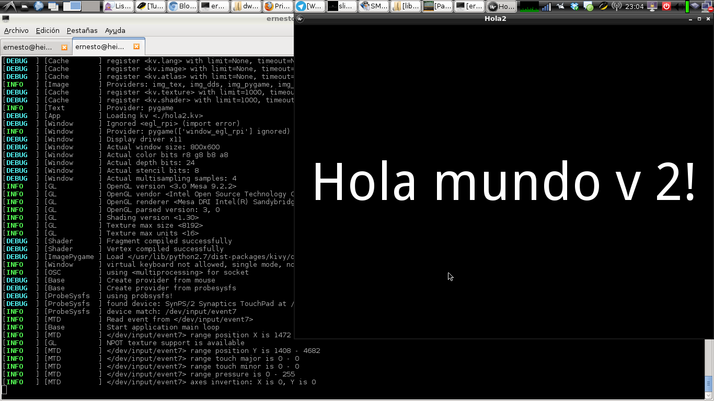The width and height of the screenshot is (714, 401).
Task: Click the terminal scrollbar down arrow
Action: point(709,396)
